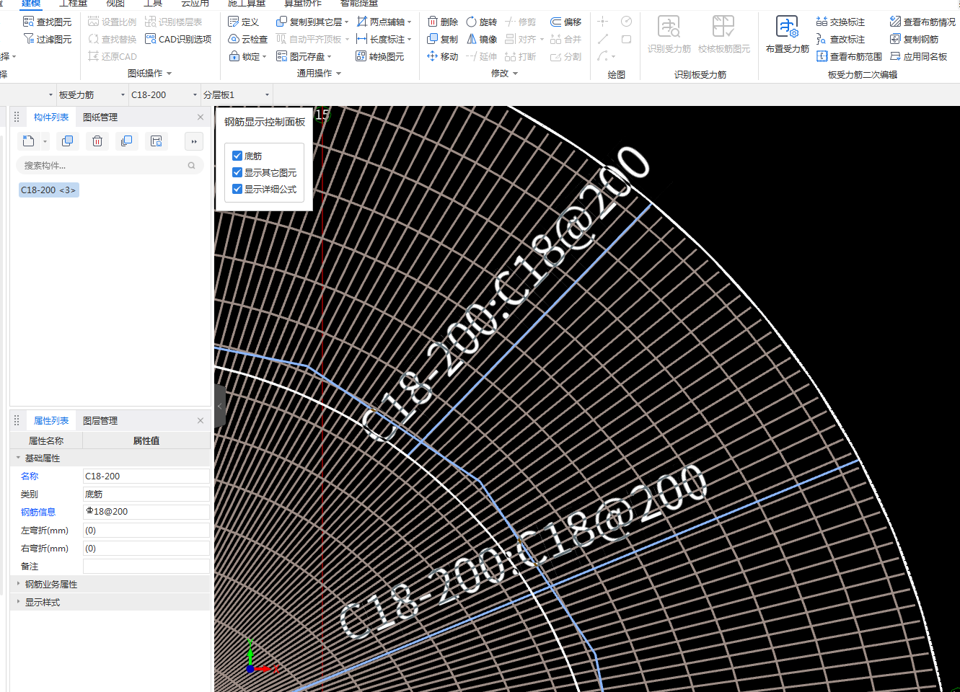This screenshot has height=692, width=960.
Task: Select the 移动 move tool
Action: pos(443,56)
